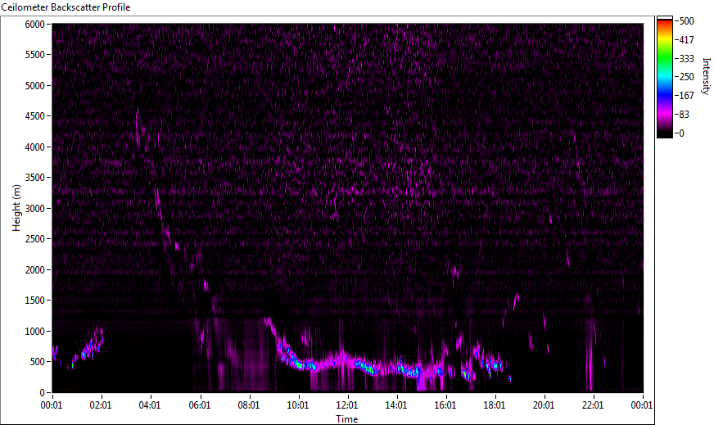Image resolution: width=714 pixels, height=425 pixels.
Task: Click the 500 intensity scale label
Action: (x=686, y=21)
